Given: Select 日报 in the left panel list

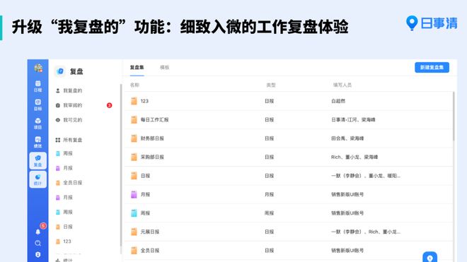Looking at the screenshot, I should (x=68, y=227).
